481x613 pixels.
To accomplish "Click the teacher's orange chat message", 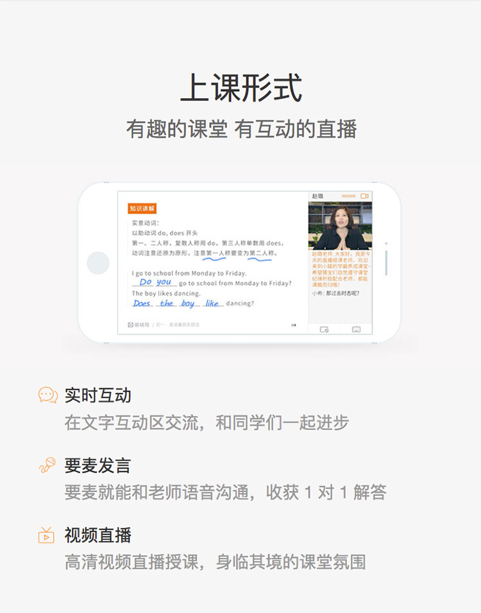I will tap(340, 270).
